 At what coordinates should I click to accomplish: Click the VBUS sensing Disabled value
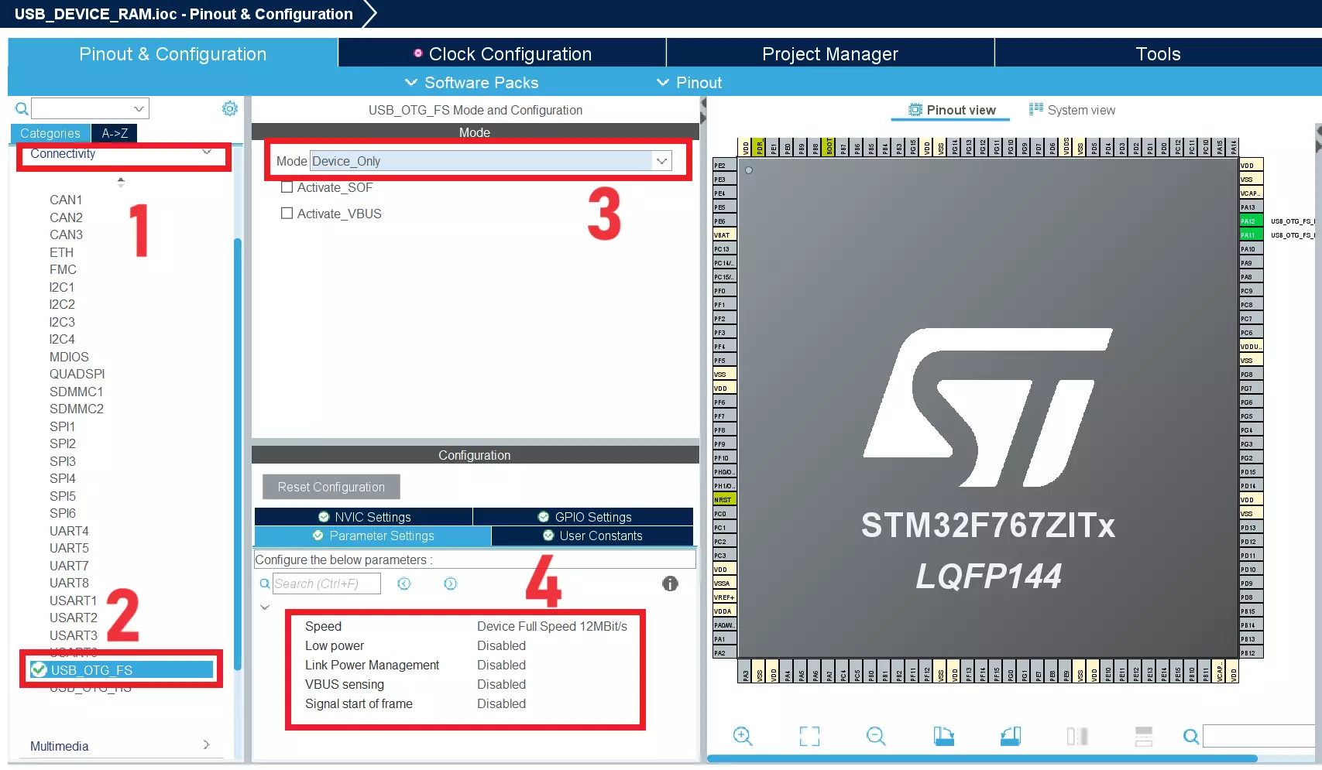coord(501,684)
